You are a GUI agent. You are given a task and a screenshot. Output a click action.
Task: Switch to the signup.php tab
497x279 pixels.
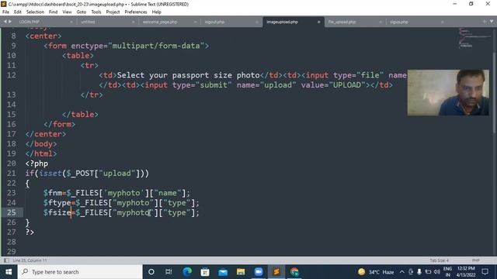click(399, 22)
